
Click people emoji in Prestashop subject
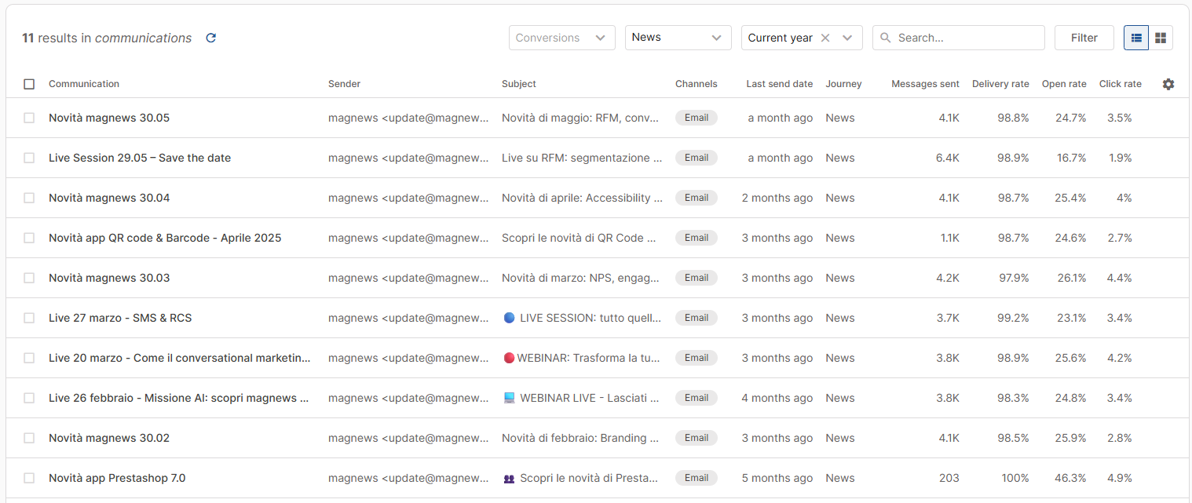tap(509, 478)
